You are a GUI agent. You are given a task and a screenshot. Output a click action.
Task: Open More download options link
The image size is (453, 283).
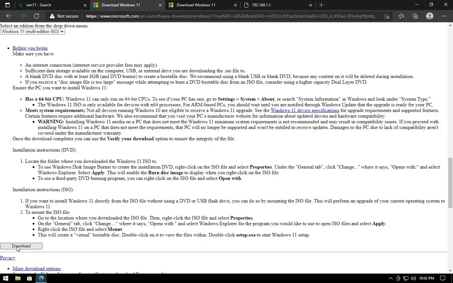tap(36, 269)
